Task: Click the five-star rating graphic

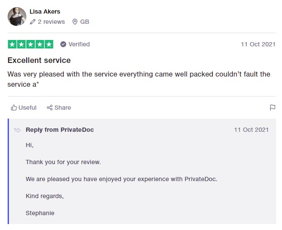Action: point(31,44)
